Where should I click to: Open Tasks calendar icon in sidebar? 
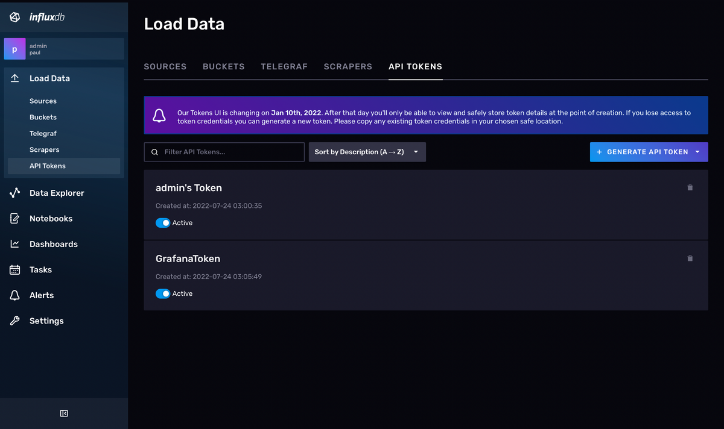pyautogui.click(x=15, y=270)
